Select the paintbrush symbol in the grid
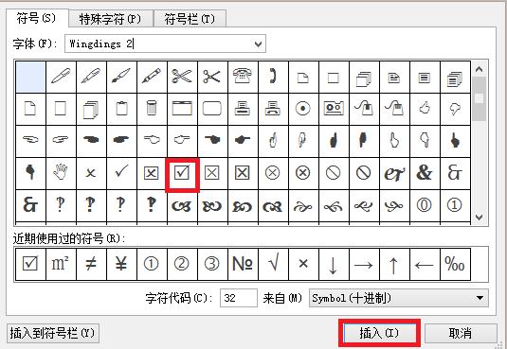Image resolution: width=507 pixels, height=349 pixels. [x=121, y=77]
